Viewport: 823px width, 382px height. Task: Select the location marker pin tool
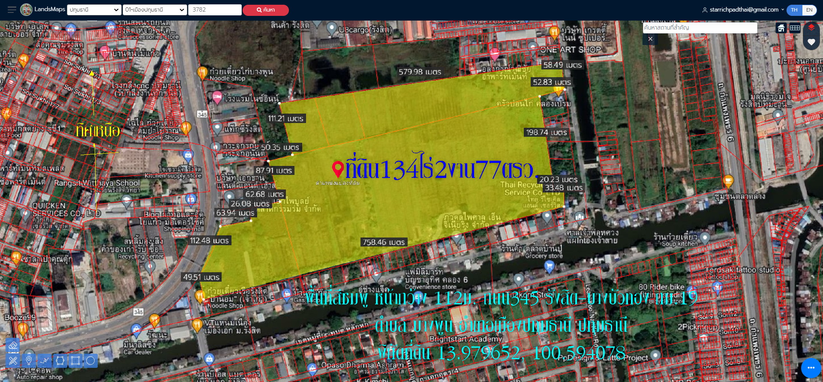(x=29, y=361)
